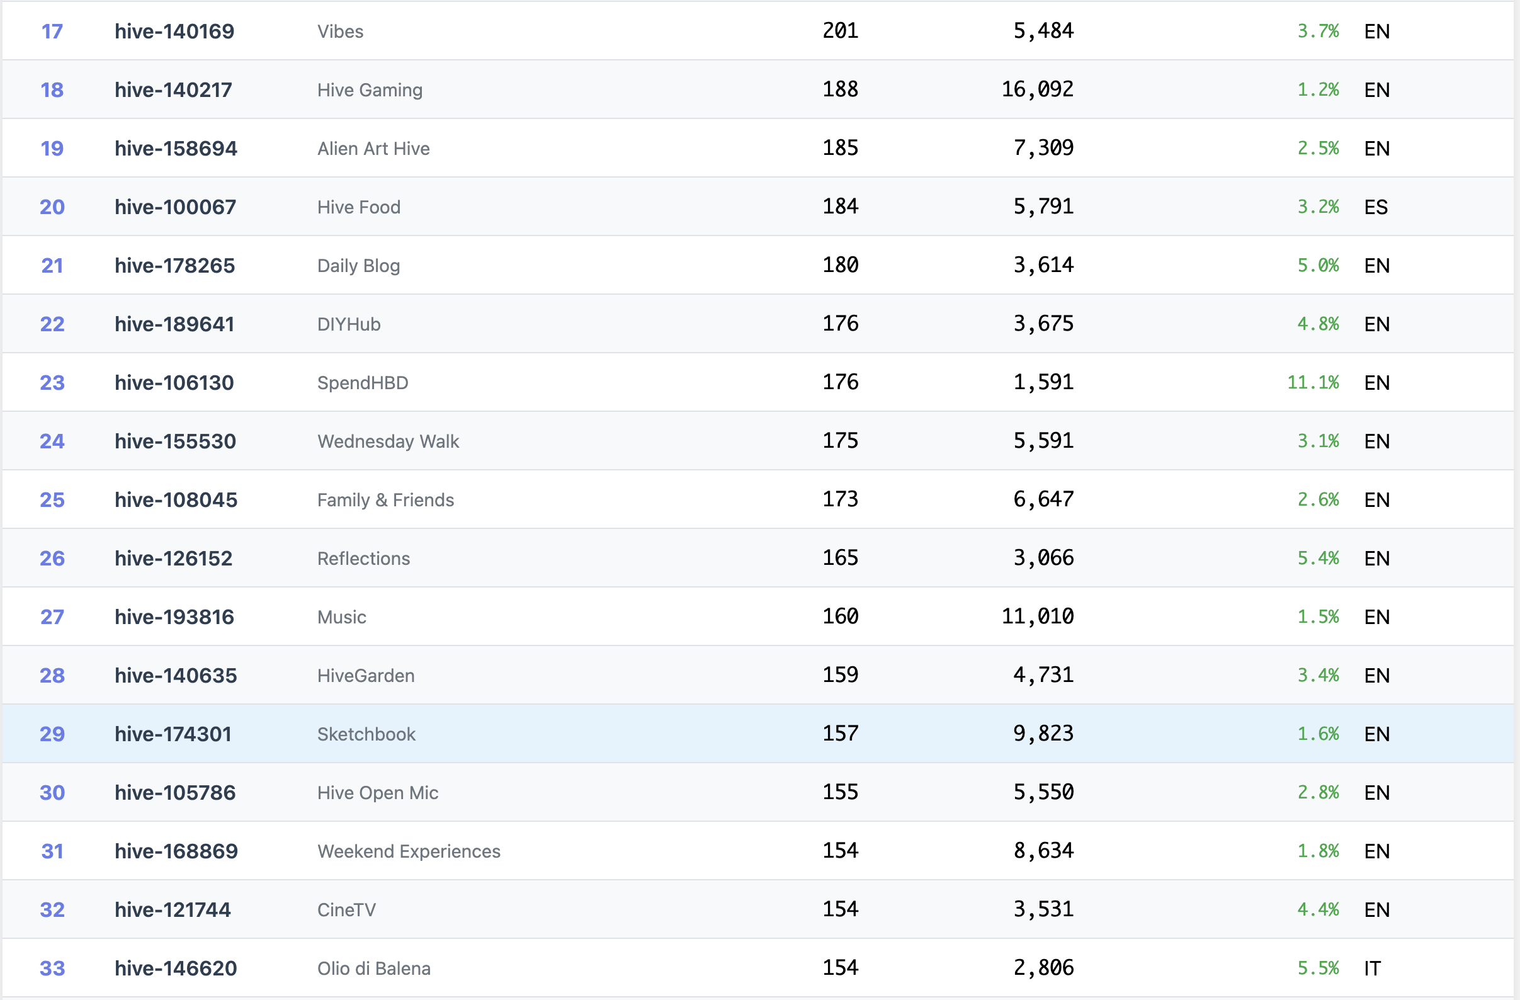Open hive-140635 HiveGarden link

176,676
